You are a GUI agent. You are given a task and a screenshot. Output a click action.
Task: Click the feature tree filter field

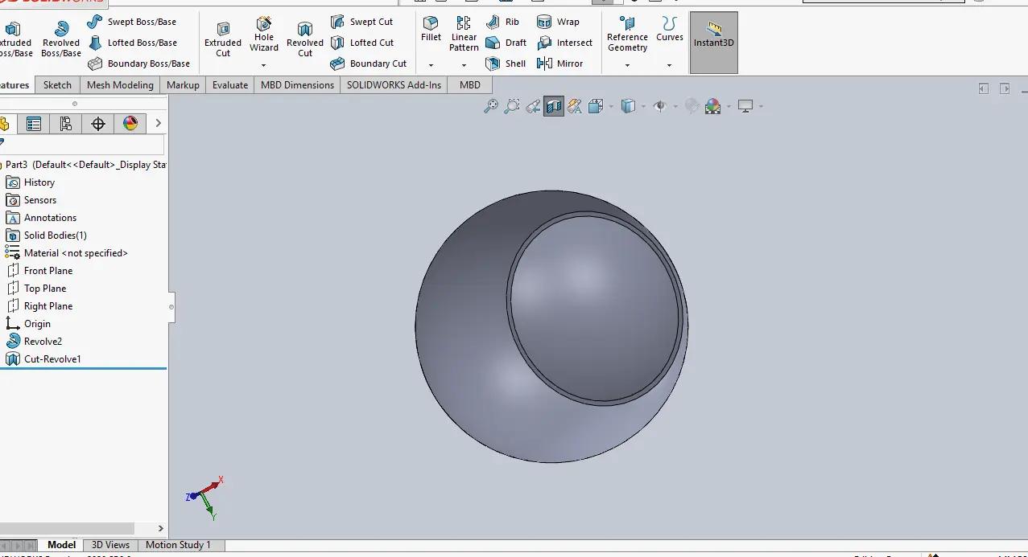coord(82,145)
